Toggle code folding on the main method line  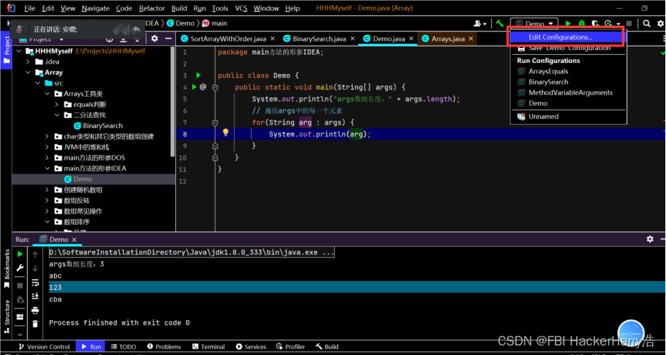215,88
